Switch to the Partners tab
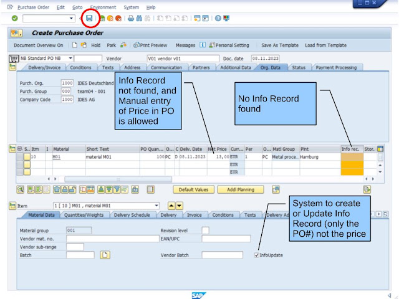The height and width of the screenshot is (299, 399). (201, 68)
